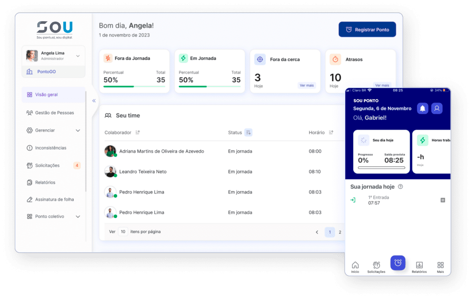472x299 pixels.
Task: Click the notification bell icon in mobile app
Action: [x=422, y=109]
